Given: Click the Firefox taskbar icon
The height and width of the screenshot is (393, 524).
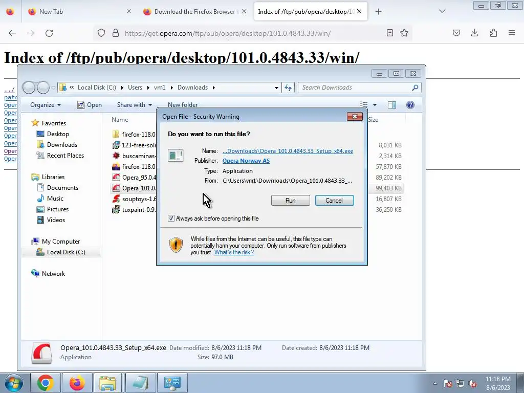Looking at the screenshot, I should click(77, 383).
